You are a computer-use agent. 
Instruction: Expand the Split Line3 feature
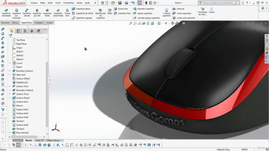click(10, 75)
